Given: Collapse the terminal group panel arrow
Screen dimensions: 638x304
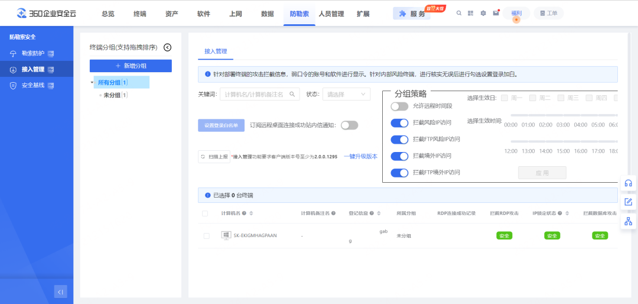Looking at the screenshot, I should [x=167, y=47].
